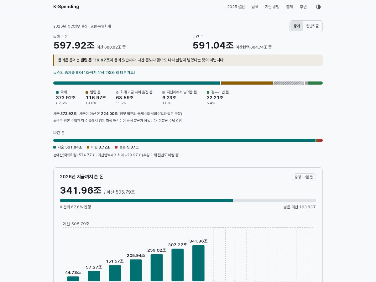Click the 지출 591.04조 legend entry
Screen dimensions: 376x282
[x=68, y=147]
